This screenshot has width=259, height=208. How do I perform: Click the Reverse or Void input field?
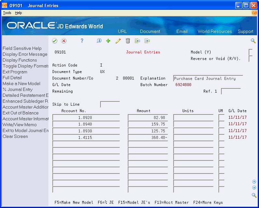click(251, 58)
